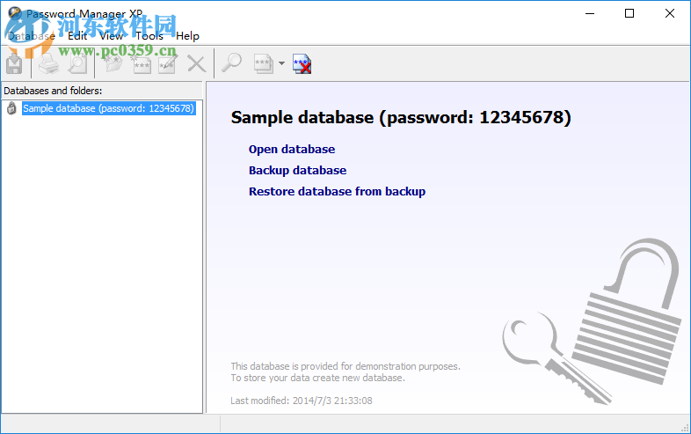
Task: Click the New folder toolbar icon
Action: (x=113, y=64)
